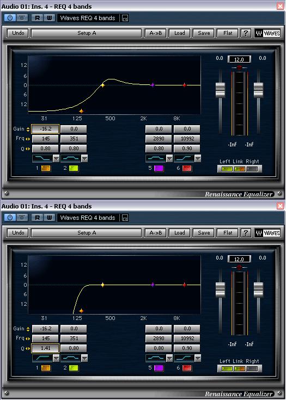This screenshot has height=400, width=286.
Task: Click the 2890 frequency field in lower window
Action: [159, 339]
